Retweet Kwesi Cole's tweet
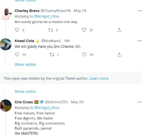Viewport: 145px width, 137px height. pyautogui.click(x=52, y=55)
